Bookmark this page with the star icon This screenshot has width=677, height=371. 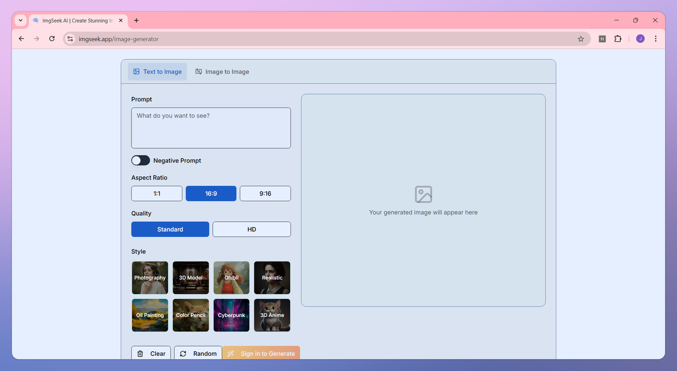tap(581, 39)
